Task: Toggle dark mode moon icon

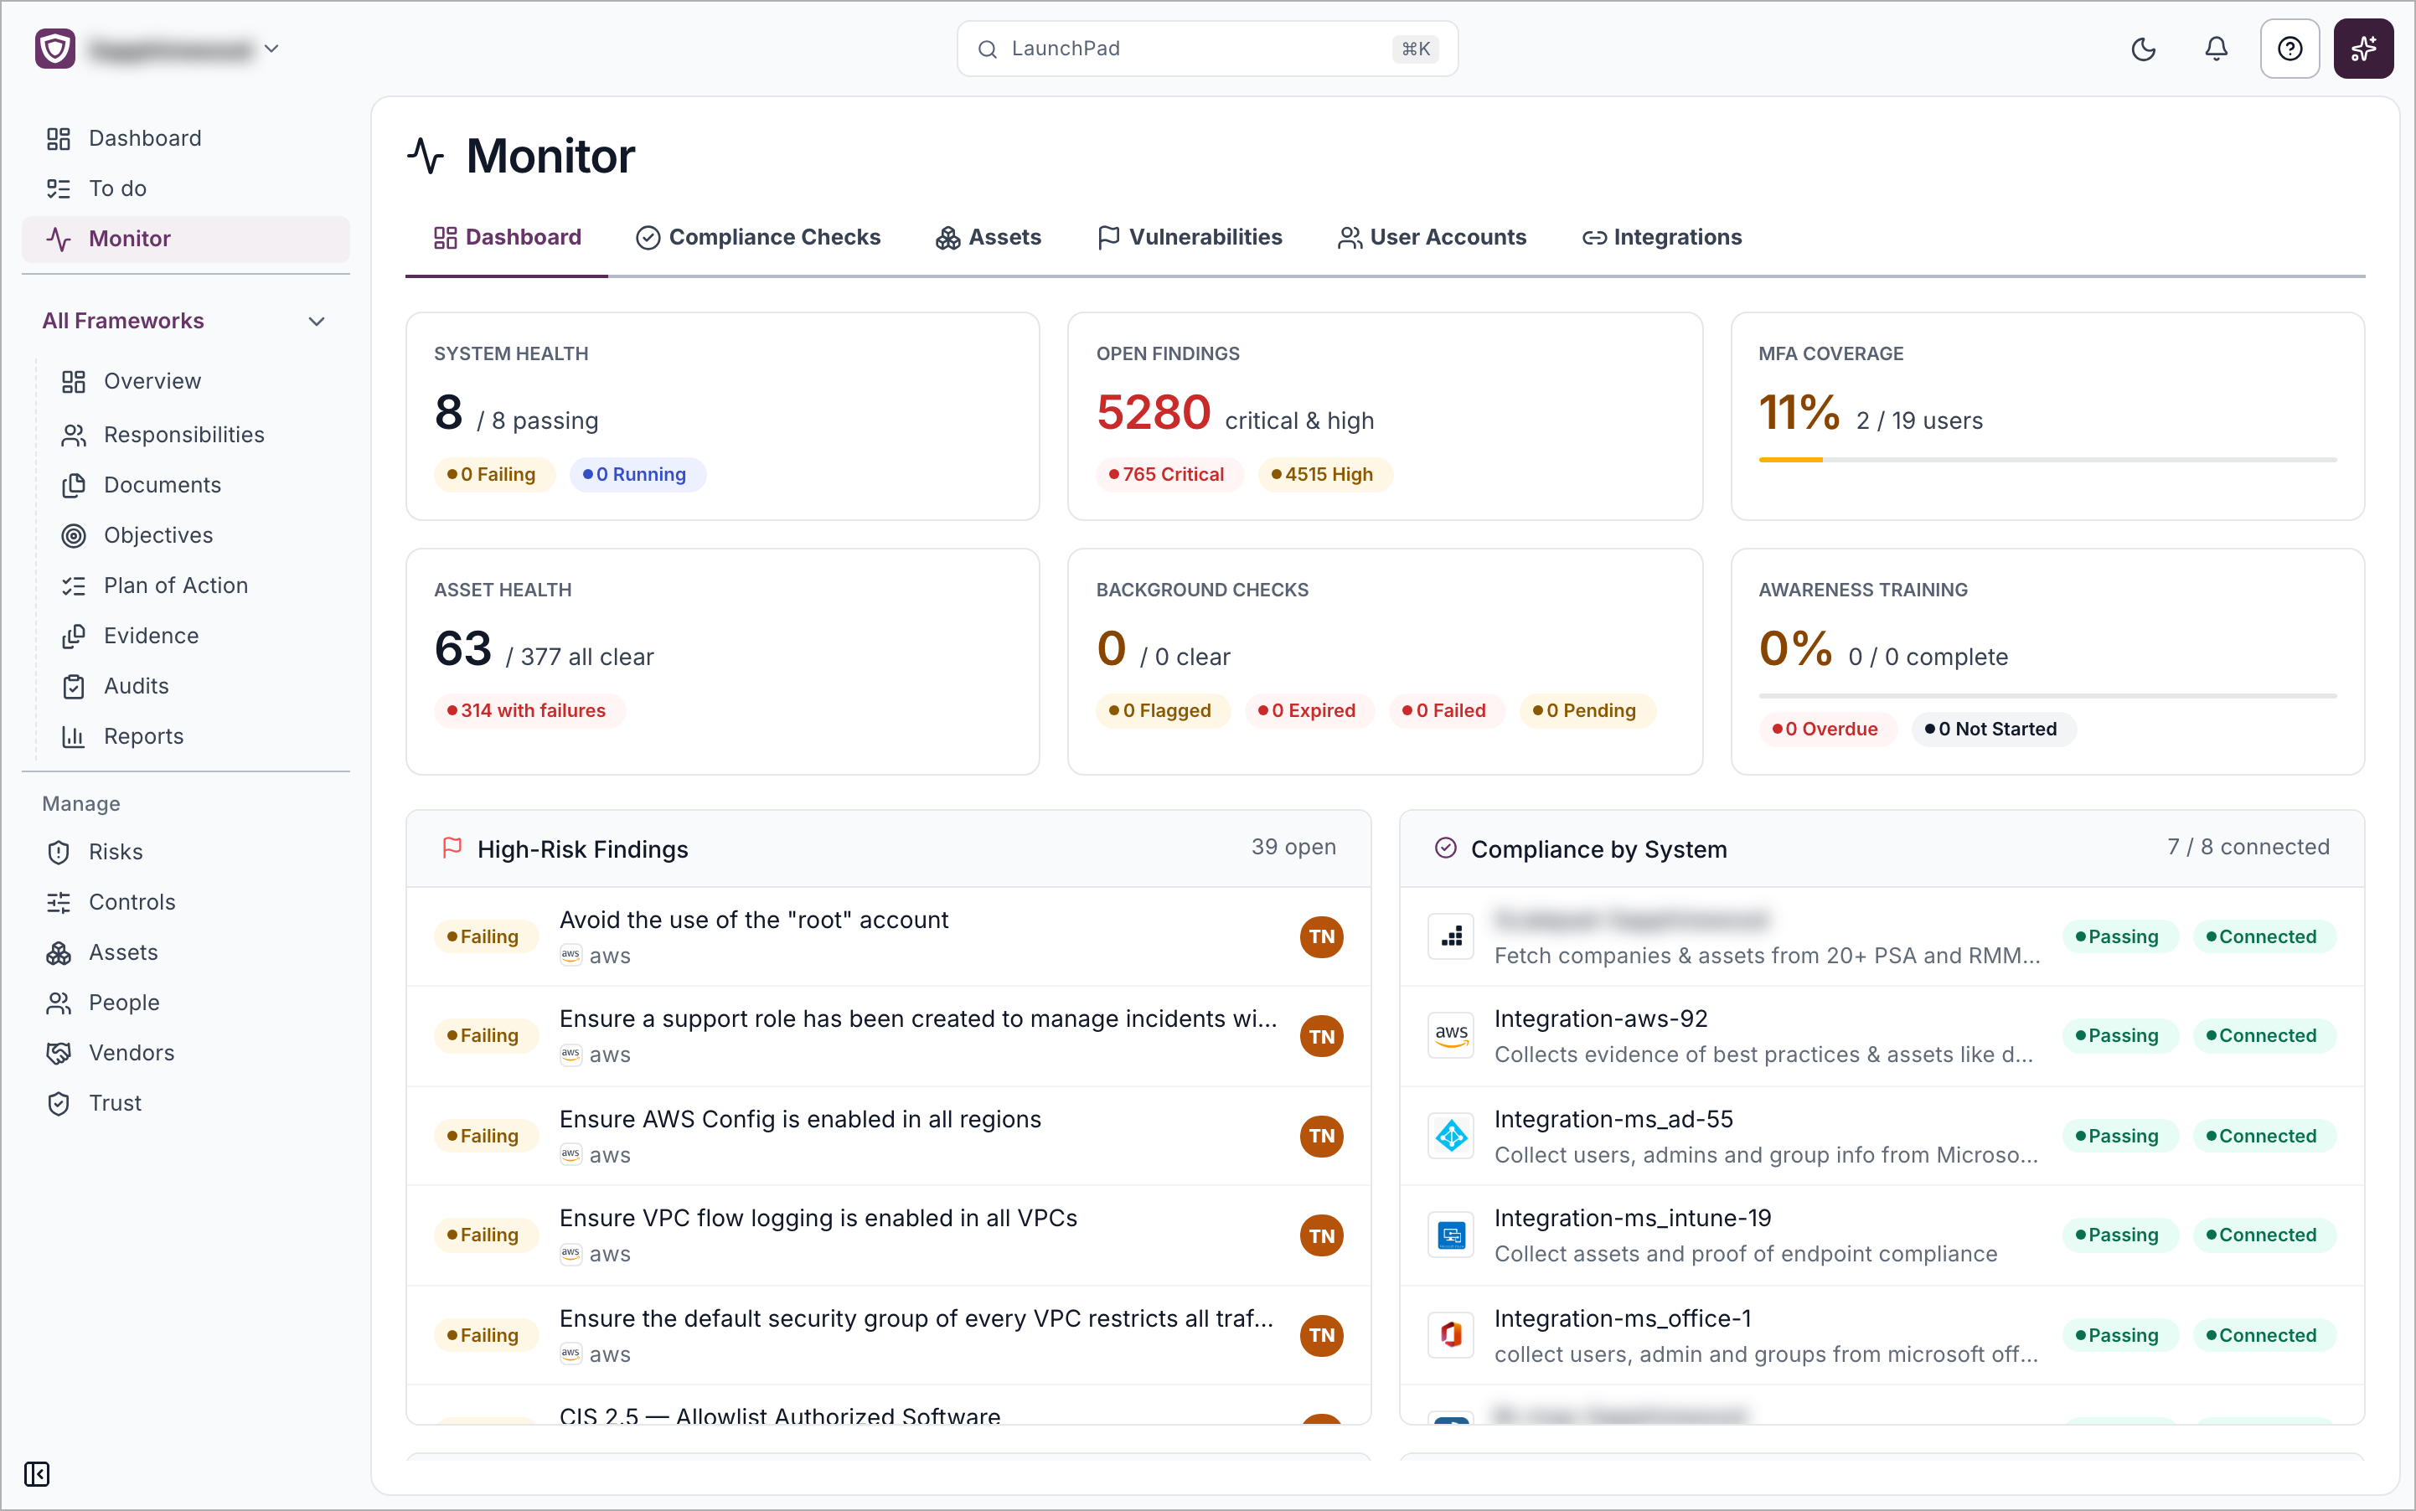Action: pos(2143,49)
